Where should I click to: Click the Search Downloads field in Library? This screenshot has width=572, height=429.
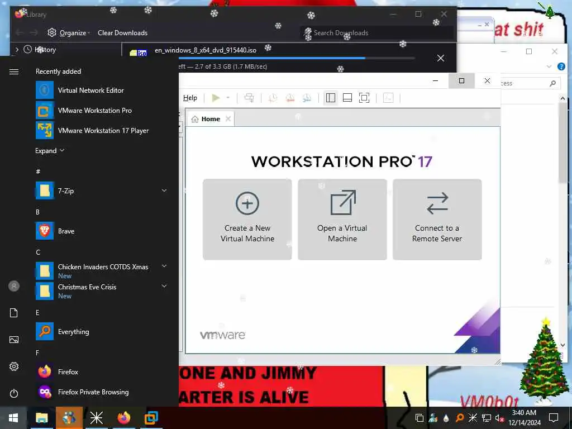pyautogui.click(x=376, y=33)
